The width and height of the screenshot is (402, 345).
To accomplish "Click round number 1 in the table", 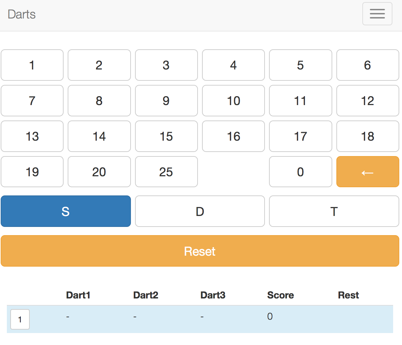I will [20, 319].
